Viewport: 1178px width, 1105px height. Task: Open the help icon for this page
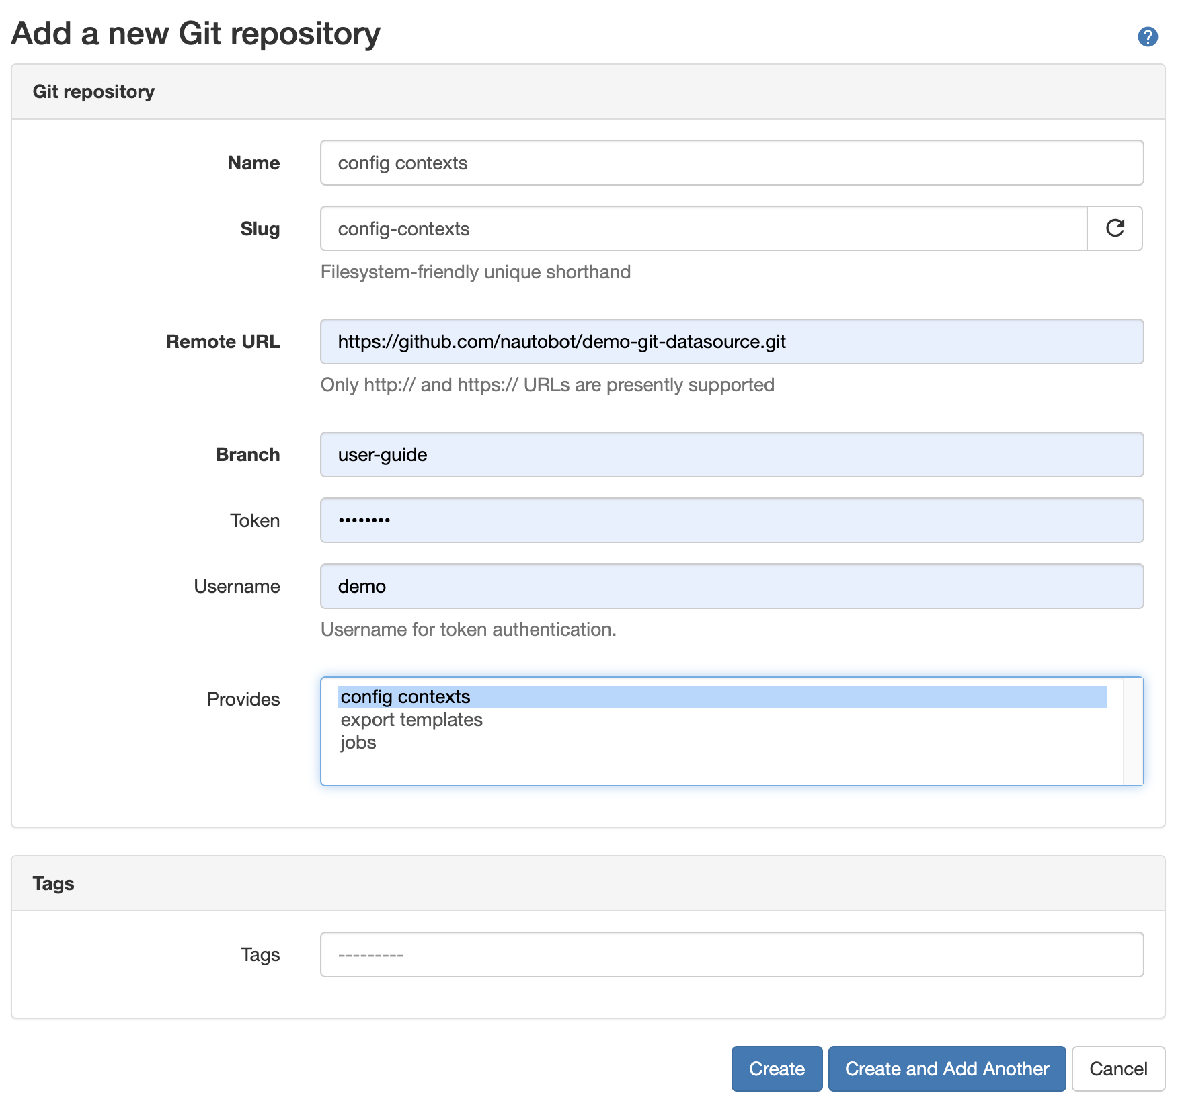pos(1147,36)
